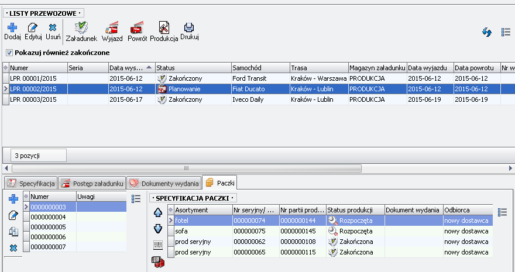Image resolution: width=515 pixels, height=272 pixels.
Task: Open package spec column list menu
Action: (x=502, y=212)
